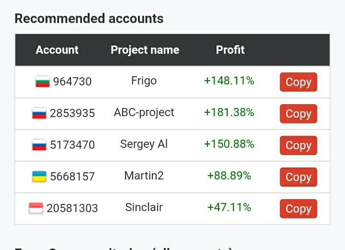Screen dimensions: 345x250
Task: Click the Bulgarian flag icon beside 964730
Action: (x=43, y=81)
